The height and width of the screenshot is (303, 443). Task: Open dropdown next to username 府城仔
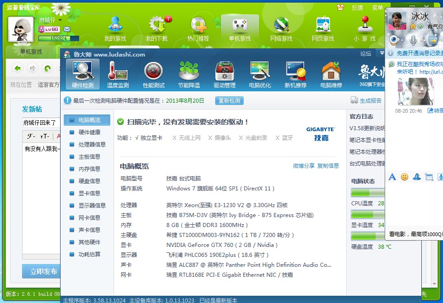tap(60, 20)
